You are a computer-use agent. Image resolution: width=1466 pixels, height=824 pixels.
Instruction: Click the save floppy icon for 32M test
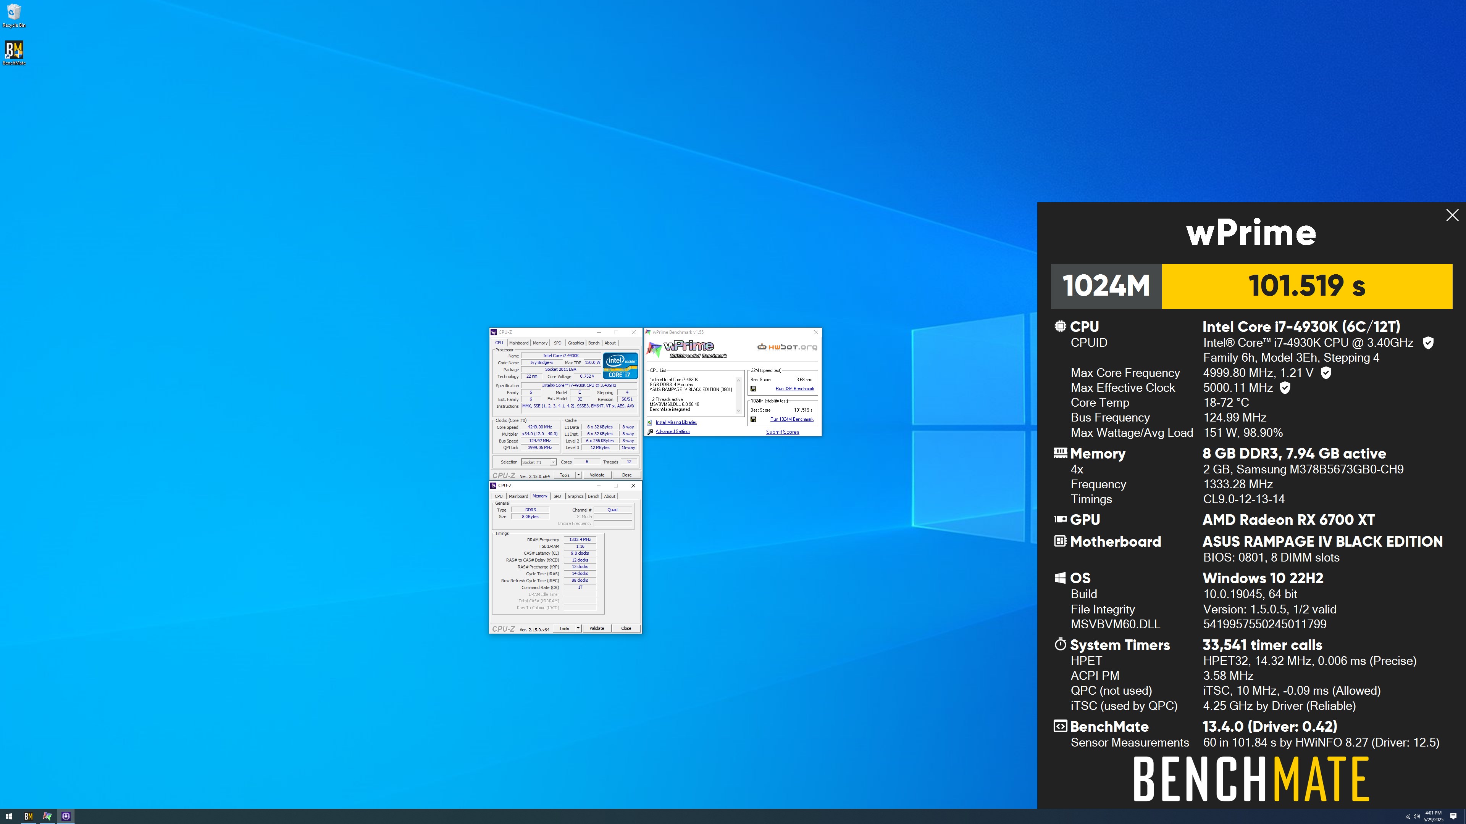point(753,389)
